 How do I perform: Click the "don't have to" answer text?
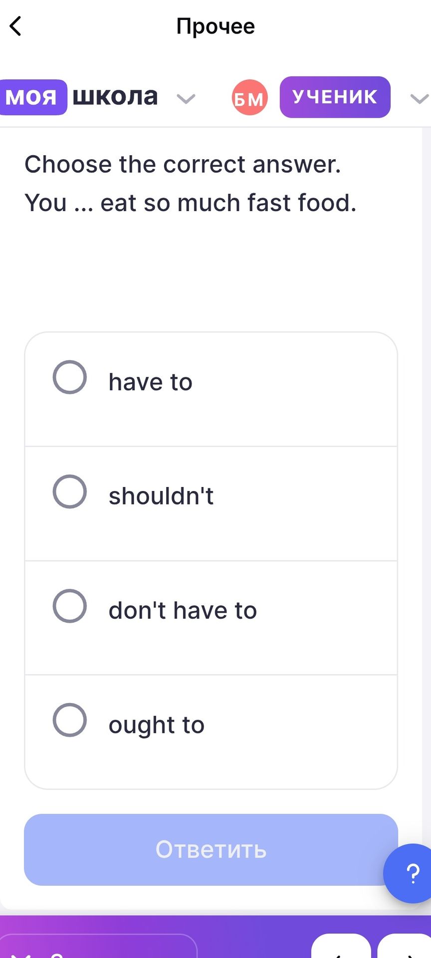click(183, 610)
